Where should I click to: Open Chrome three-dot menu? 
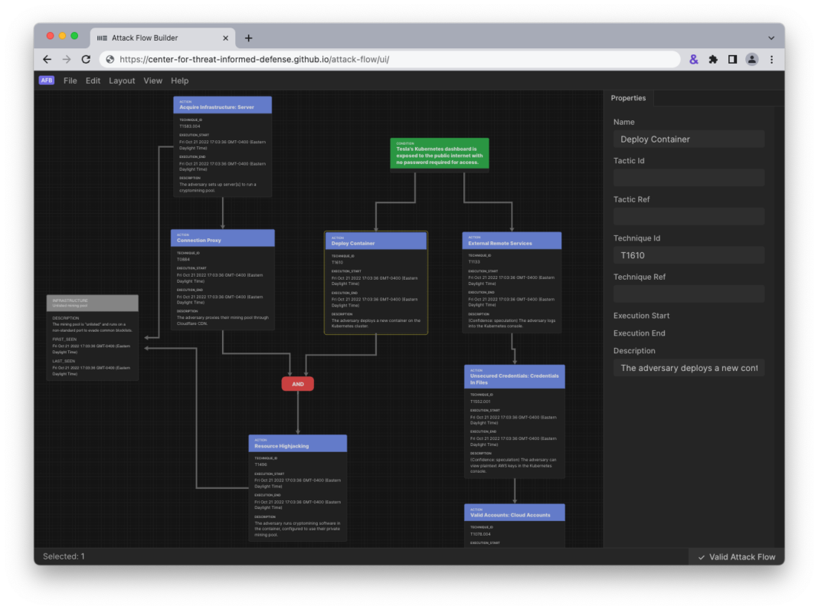click(771, 59)
